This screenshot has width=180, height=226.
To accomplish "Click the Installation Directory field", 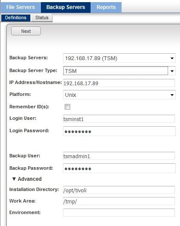I will click(119, 190).
